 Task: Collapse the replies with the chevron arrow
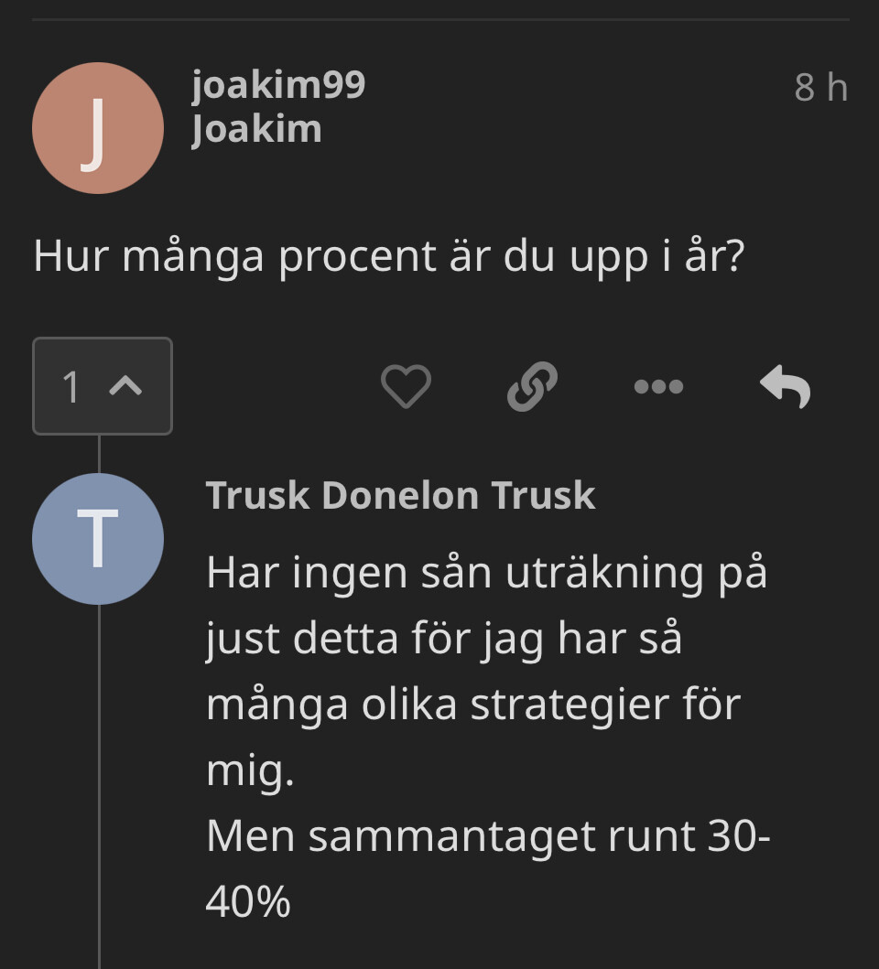click(x=125, y=386)
